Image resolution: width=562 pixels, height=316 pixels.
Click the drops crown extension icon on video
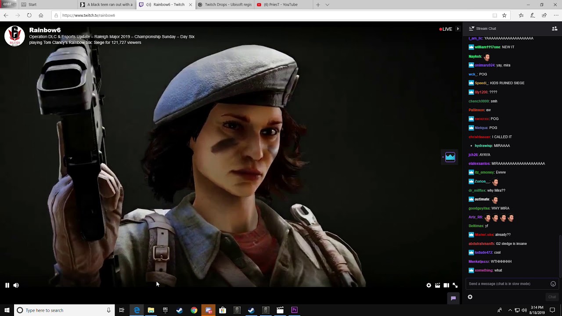pyautogui.click(x=450, y=157)
